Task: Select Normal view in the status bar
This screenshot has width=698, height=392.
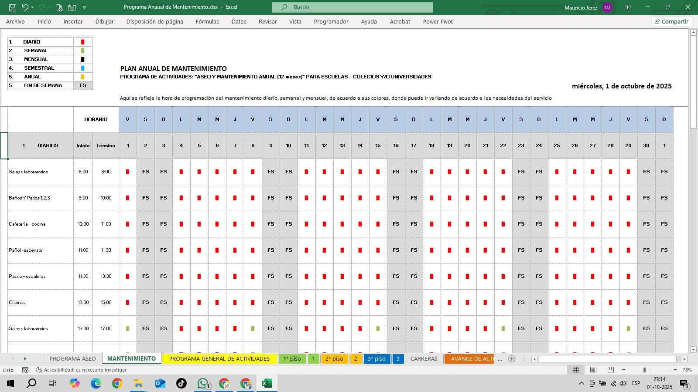Action: (576, 370)
